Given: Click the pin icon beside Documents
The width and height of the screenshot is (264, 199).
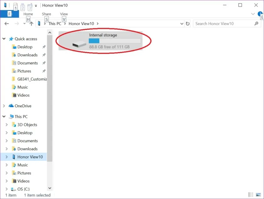Looking at the screenshot, I should click(44, 63).
